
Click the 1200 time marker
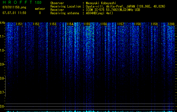click(x=171, y=24)
